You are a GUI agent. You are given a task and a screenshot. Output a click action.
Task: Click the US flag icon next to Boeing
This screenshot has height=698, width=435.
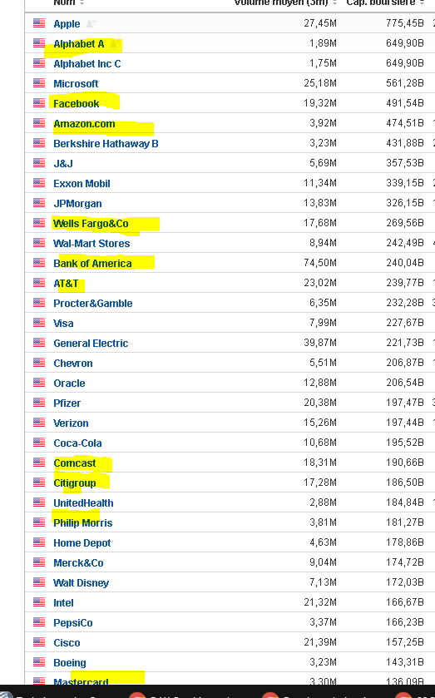tap(39, 662)
